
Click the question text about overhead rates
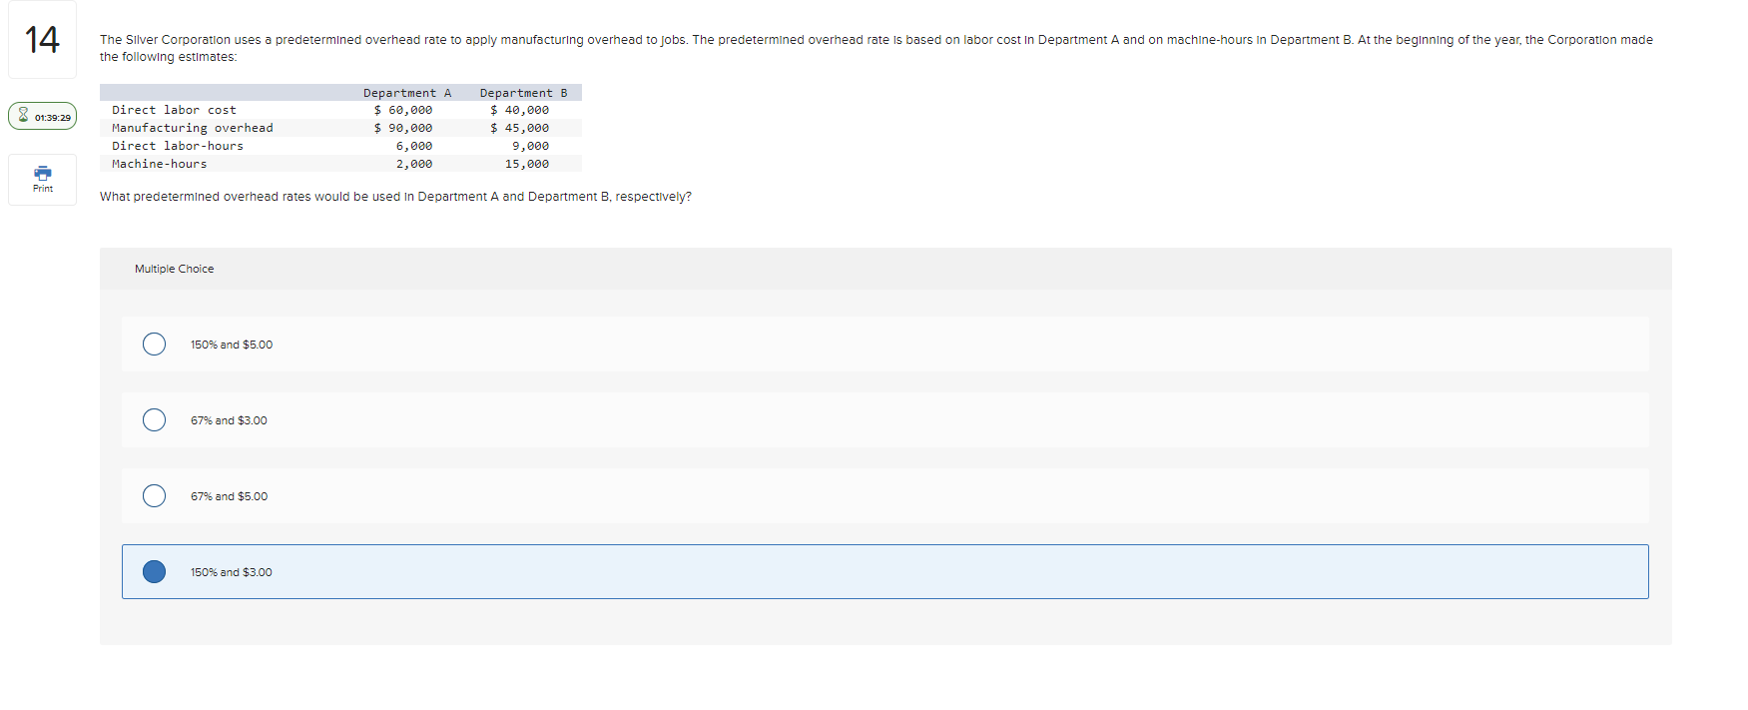394,196
